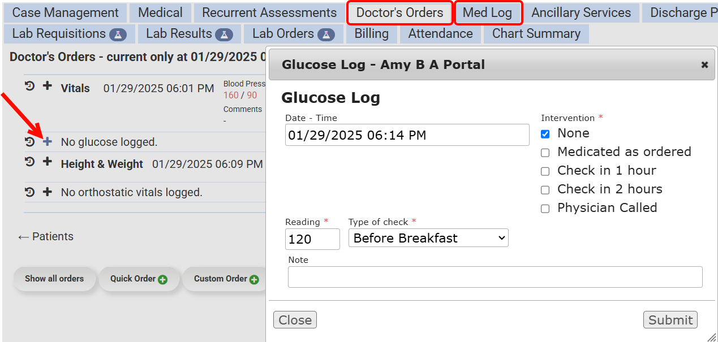
Task: Click the history icon beside Vitals
Action: [x=30, y=86]
